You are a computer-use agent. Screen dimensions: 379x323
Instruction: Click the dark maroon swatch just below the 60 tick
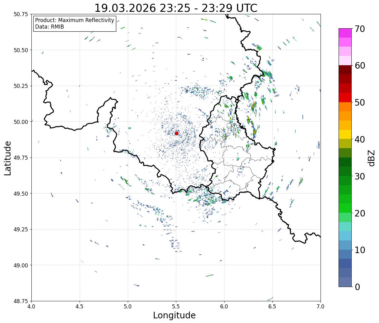pos(345,70)
